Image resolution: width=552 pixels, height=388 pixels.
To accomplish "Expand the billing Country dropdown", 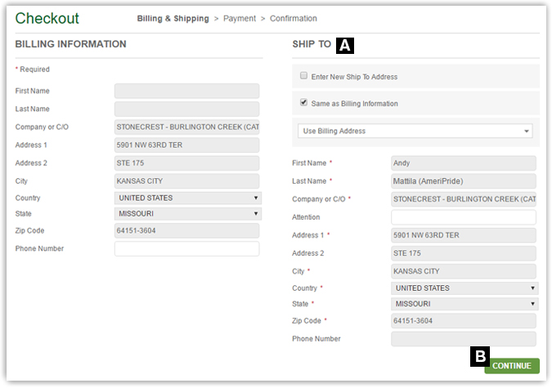I will point(187,198).
